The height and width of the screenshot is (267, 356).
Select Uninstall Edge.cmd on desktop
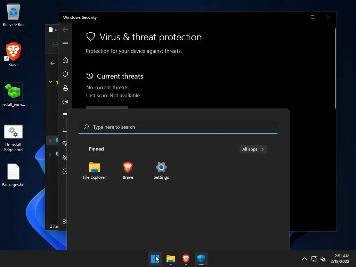(x=13, y=138)
